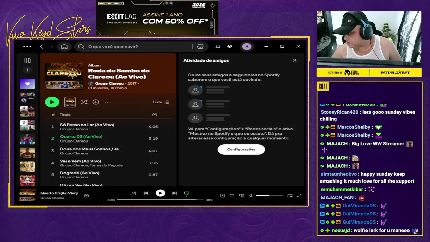430x242 pixels.
Task: Open the profile avatar 'H' menu
Action: point(247,47)
